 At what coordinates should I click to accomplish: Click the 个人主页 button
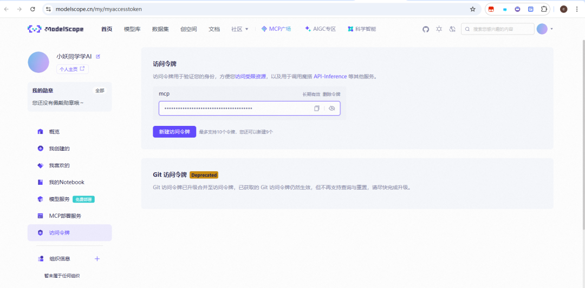coord(73,69)
